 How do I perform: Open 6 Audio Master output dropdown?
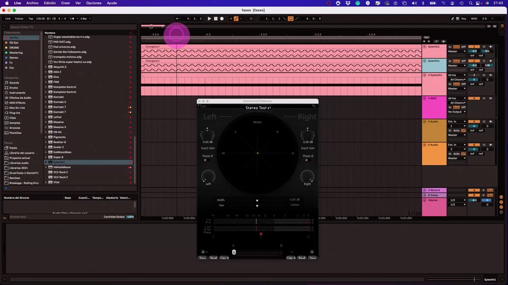tap(457, 158)
